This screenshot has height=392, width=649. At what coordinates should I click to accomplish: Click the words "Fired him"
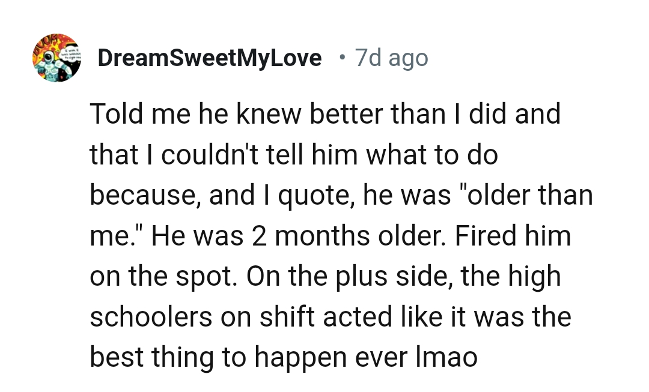point(513,236)
